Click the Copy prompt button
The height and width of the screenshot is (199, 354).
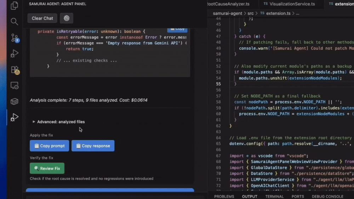(x=50, y=146)
